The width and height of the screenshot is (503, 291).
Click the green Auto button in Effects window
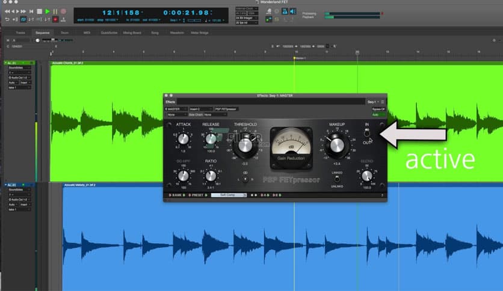(378, 114)
